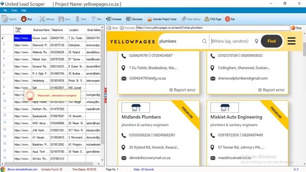306x172 pixels.
Task: Go Back in the embedded browser
Action: pos(113,28)
